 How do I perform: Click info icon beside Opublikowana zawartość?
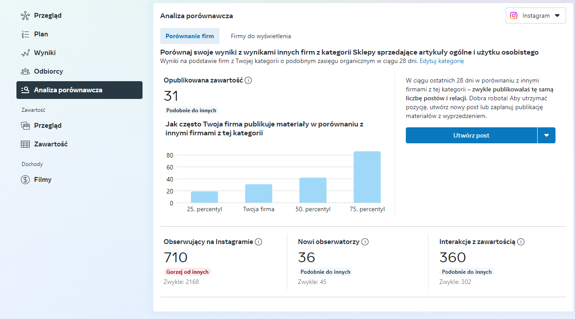(x=249, y=80)
